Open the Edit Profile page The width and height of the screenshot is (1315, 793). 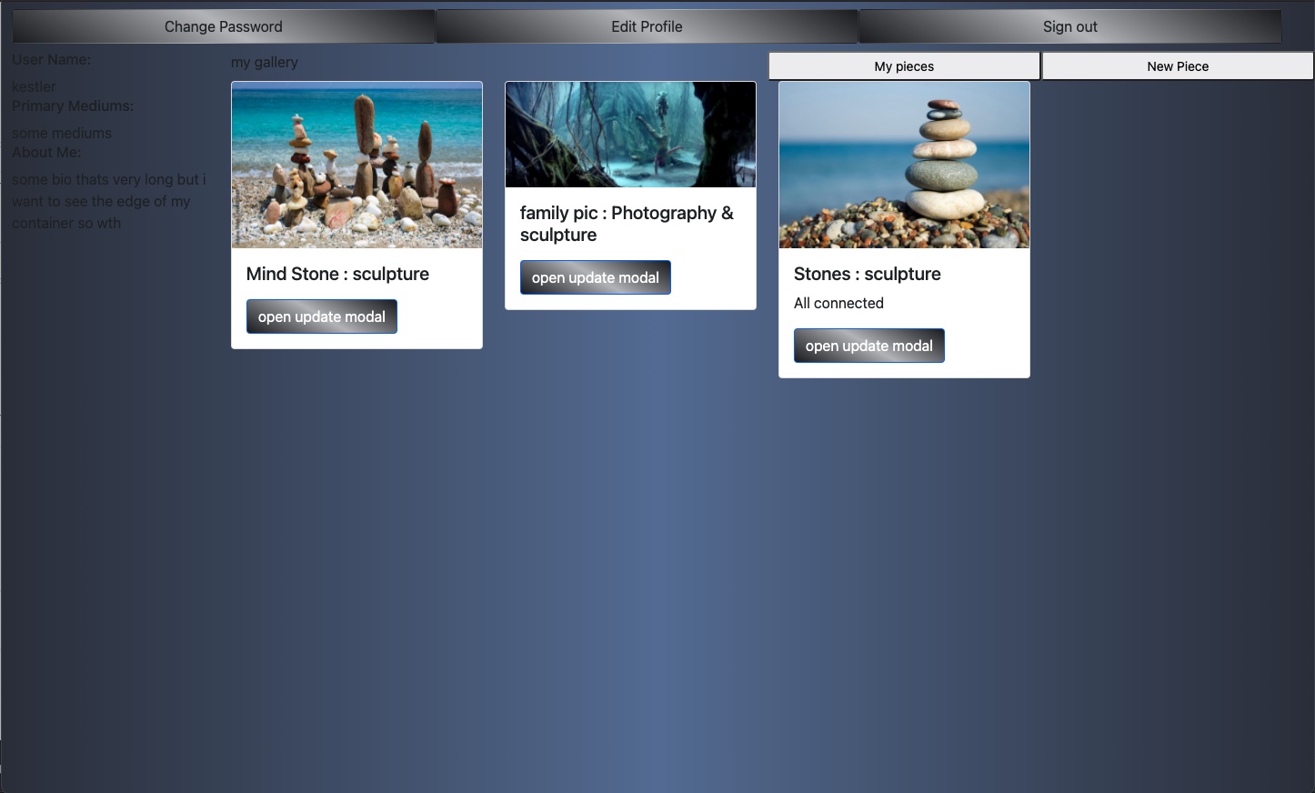(x=647, y=25)
